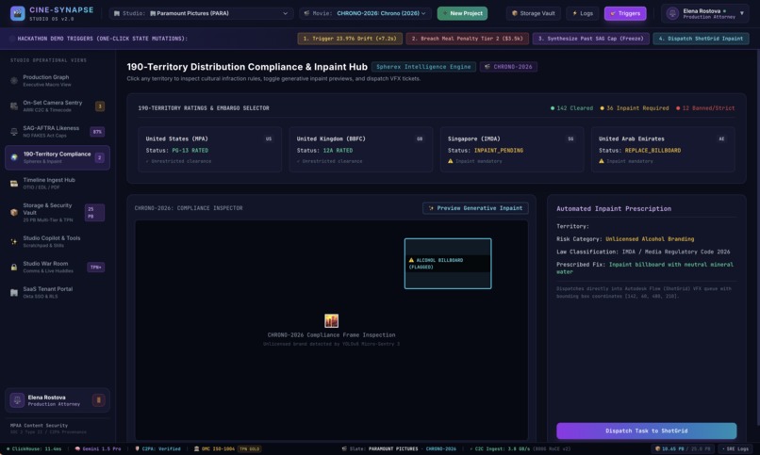Open On-Set Camera Sentry view
Viewport: 760px width, 455px height.
(x=58, y=106)
